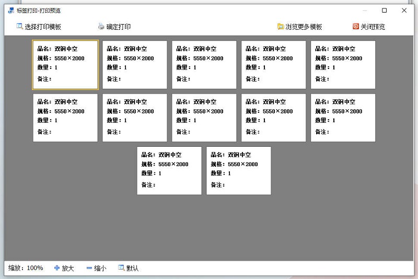The image size is (418, 279).
Task: Close the 打印预览 window with X
Action: 404,10
